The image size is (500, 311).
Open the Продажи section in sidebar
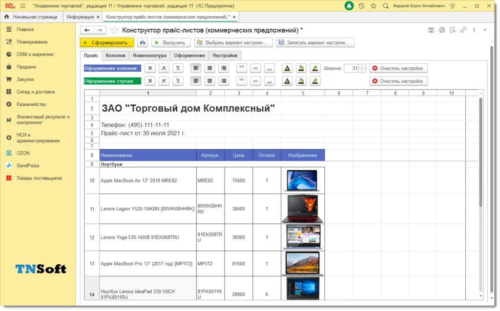pyautogui.click(x=26, y=67)
